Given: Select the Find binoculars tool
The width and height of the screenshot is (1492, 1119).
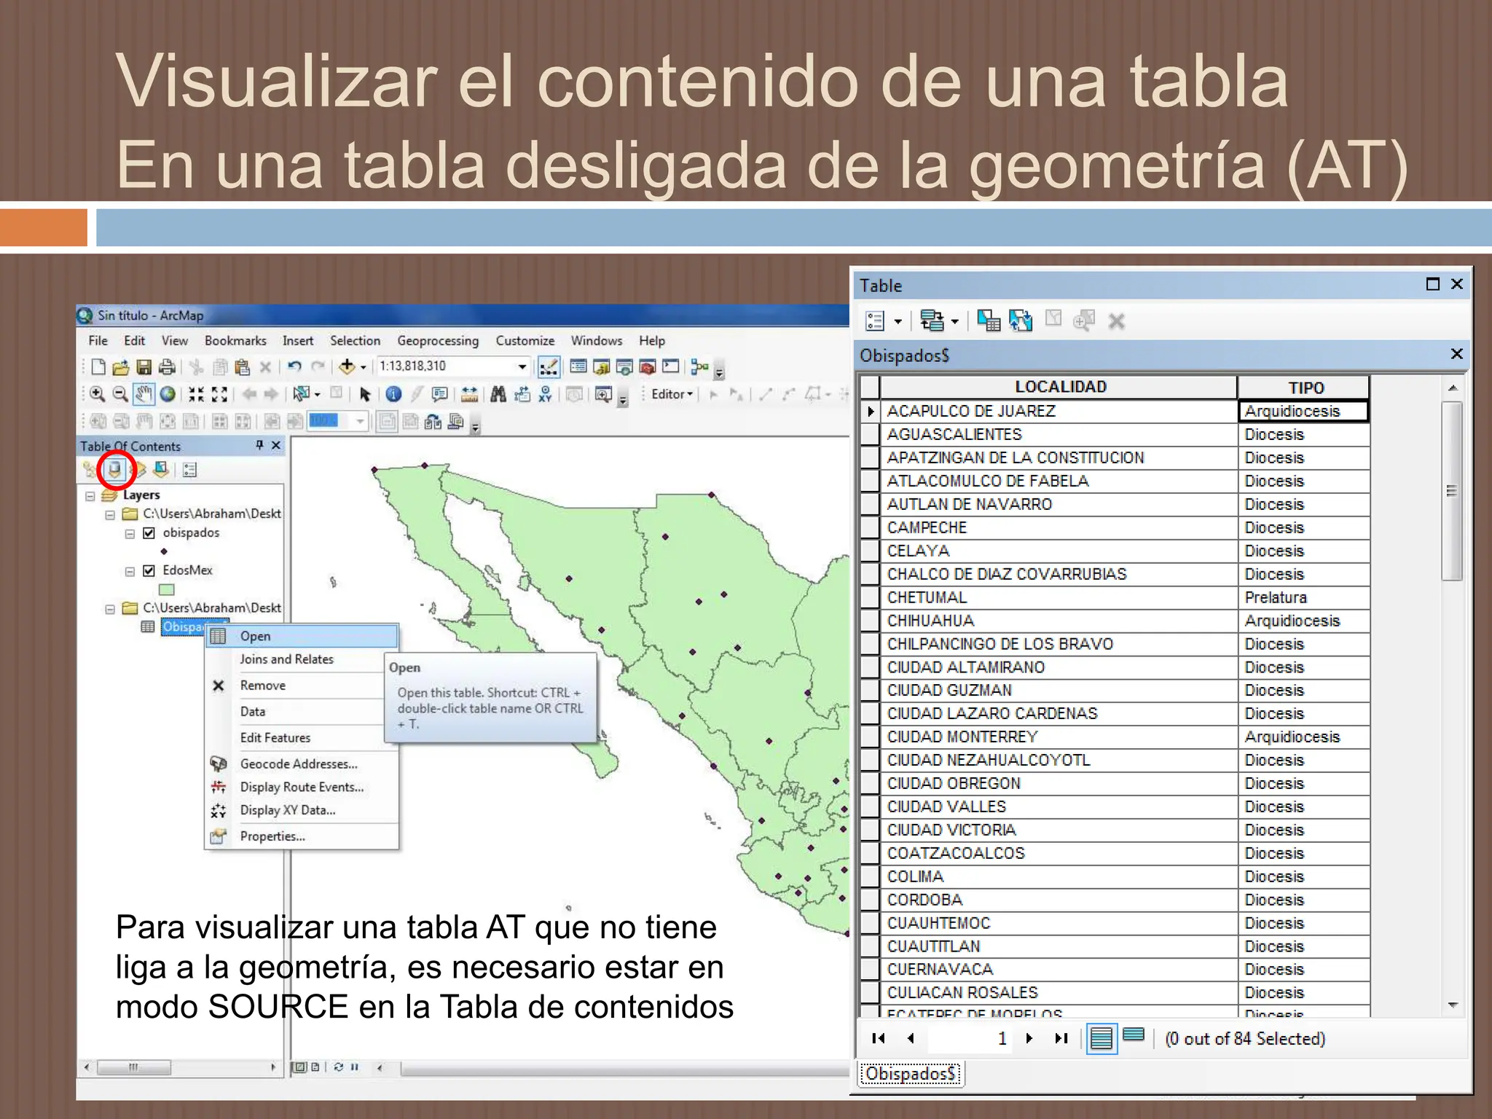Looking at the screenshot, I should click(x=498, y=394).
